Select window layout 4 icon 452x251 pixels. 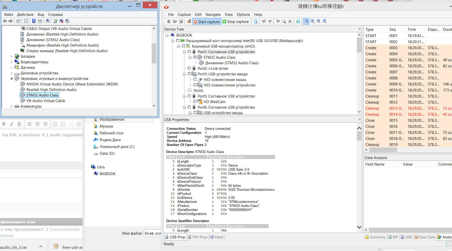324,21
